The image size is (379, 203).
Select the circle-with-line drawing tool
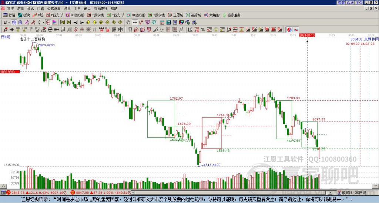(x=50, y=30)
